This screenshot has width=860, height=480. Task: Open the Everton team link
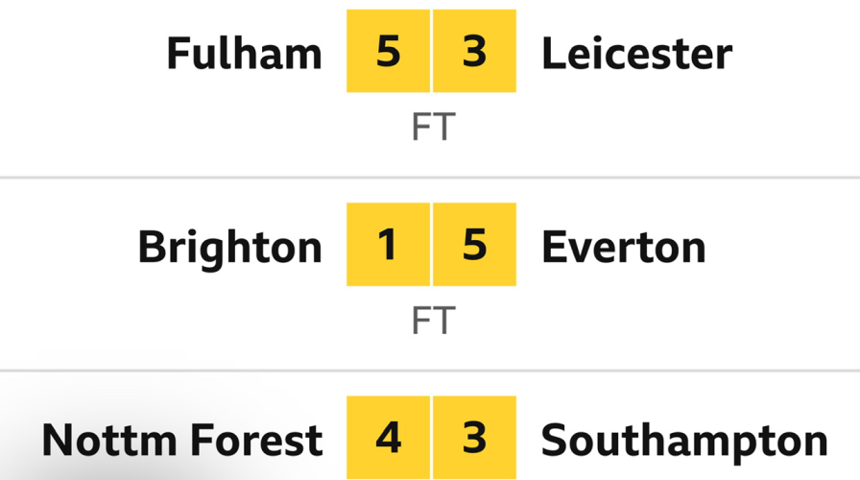tap(623, 247)
